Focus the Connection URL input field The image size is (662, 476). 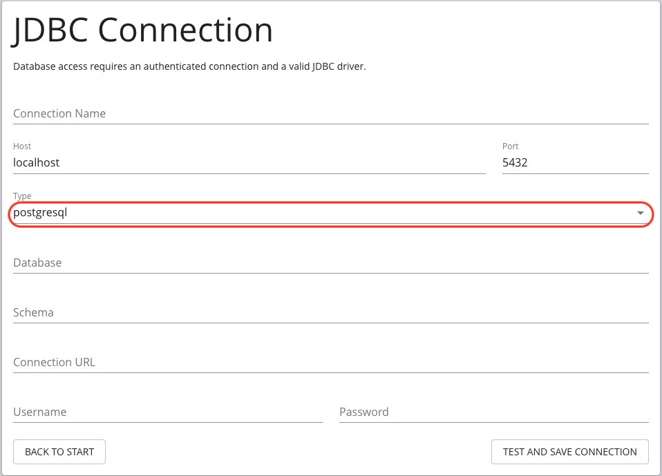click(x=330, y=363)
